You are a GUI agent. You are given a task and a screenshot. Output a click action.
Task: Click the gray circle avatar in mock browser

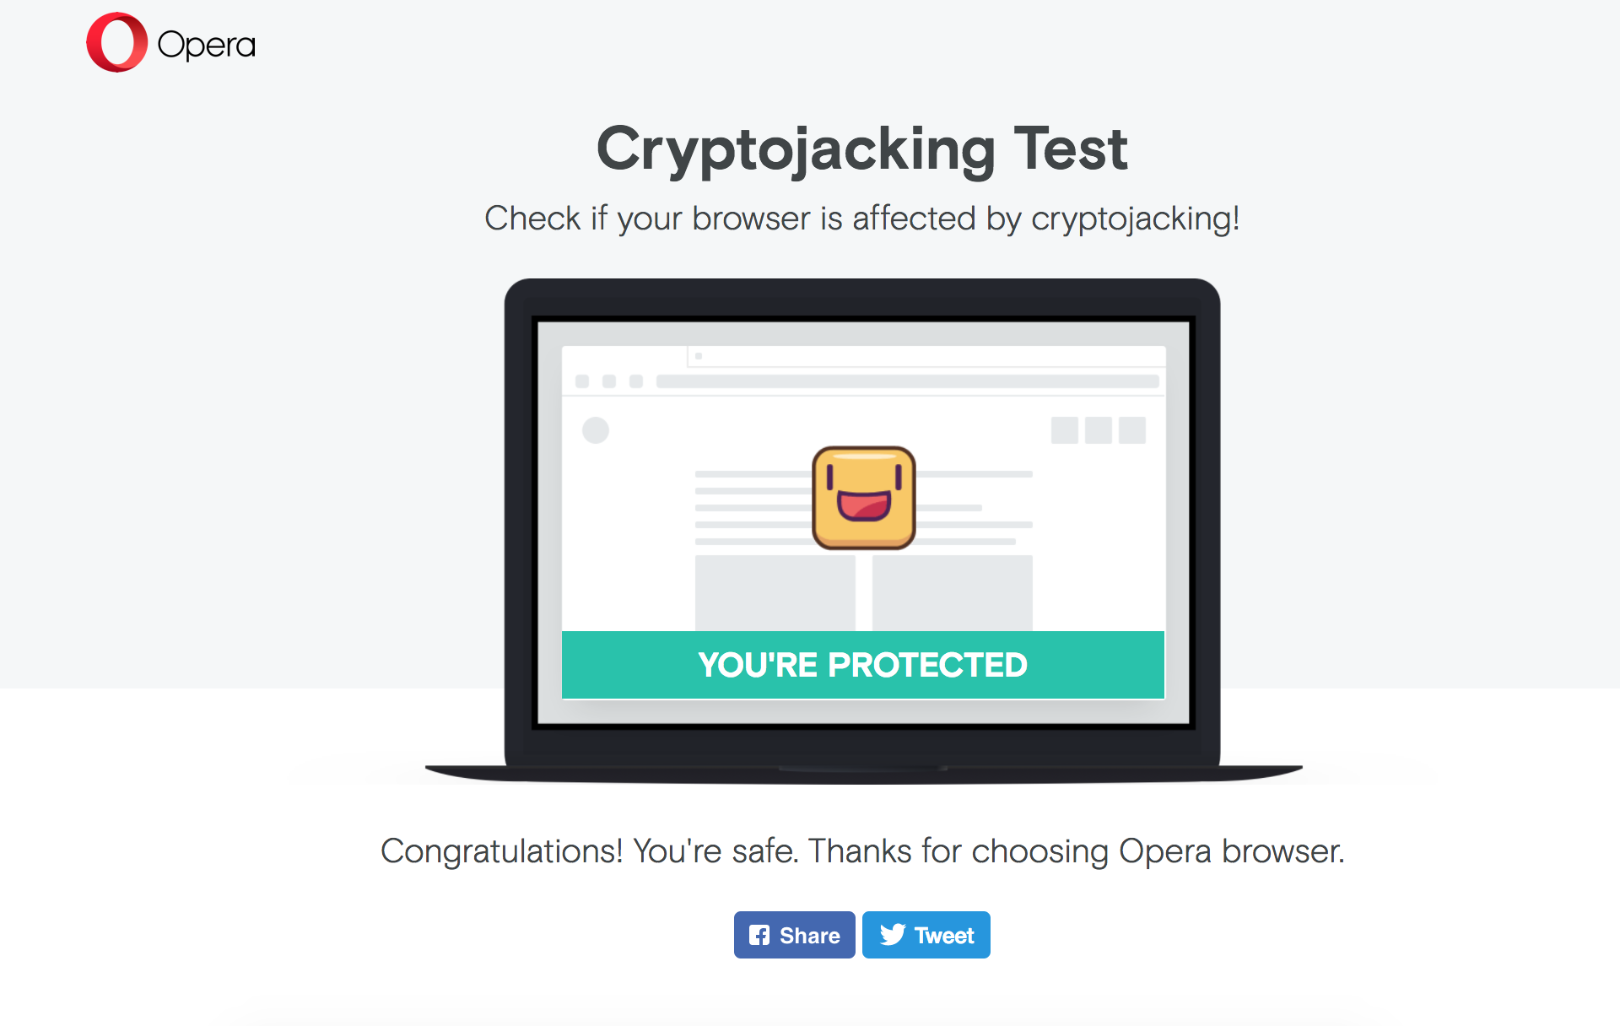[x=596, y=430]
